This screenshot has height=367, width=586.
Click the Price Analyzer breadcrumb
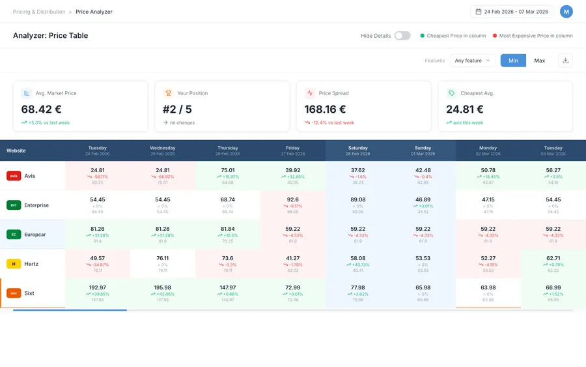(x=94, y=12)
